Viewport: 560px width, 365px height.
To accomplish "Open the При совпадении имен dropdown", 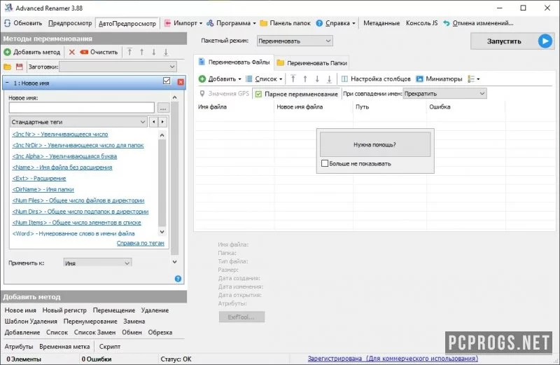I will pyautogui.click(x=444, y=94).
